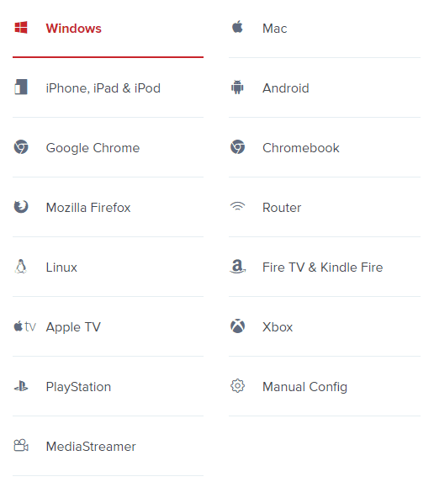
Task: Click the Apple TV logo icon
Action: tap(25, 326)
